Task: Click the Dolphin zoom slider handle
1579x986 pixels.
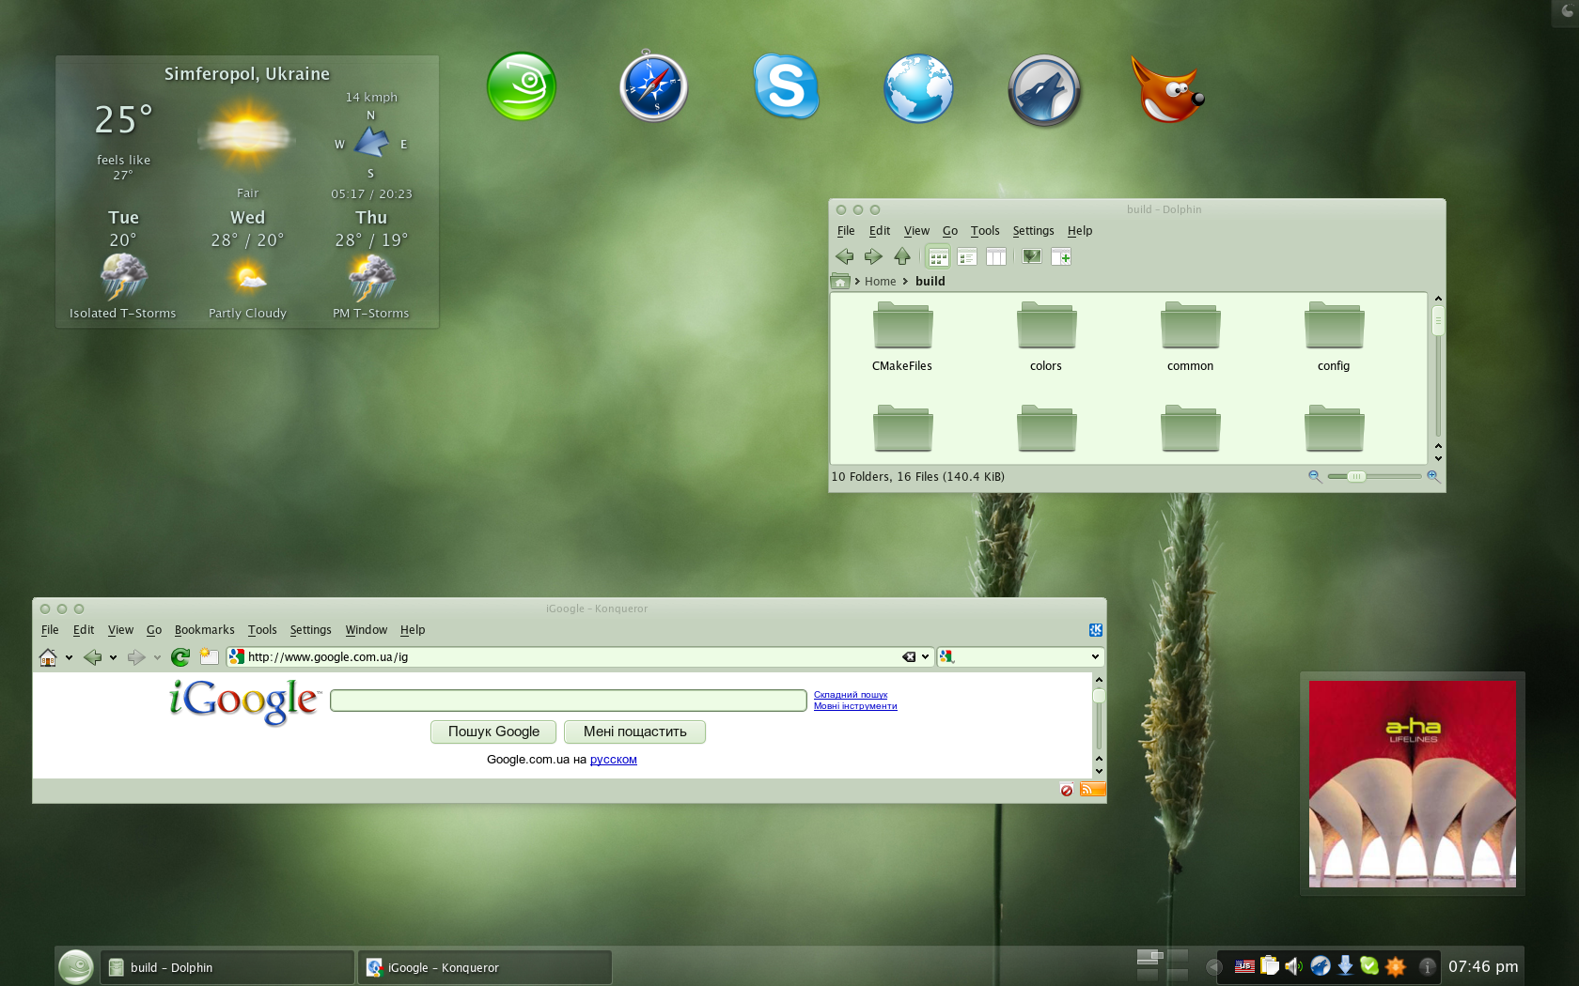Action: pyautogui.click(x=1355, y=477)
